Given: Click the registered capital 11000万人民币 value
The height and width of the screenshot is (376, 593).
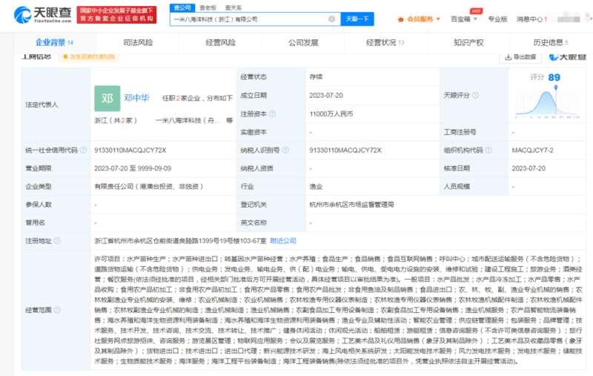Looking at the screenshot, I should [331, 114].
